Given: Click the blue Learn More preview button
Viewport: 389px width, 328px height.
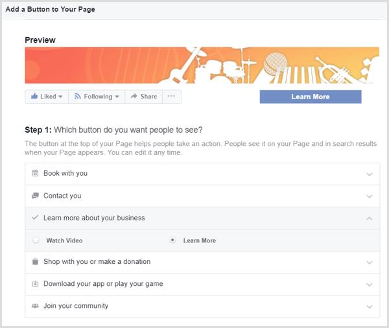Looking at the screenshot, I should pyautogui.click(x=311, y=97).
